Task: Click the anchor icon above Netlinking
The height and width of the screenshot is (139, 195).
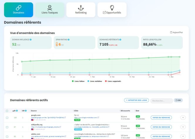Action: (81, 8)
